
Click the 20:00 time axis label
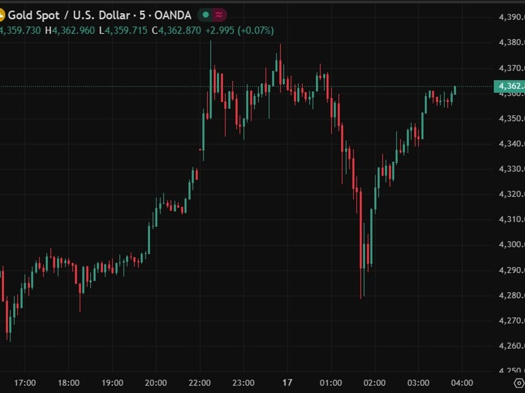(156, 383)
